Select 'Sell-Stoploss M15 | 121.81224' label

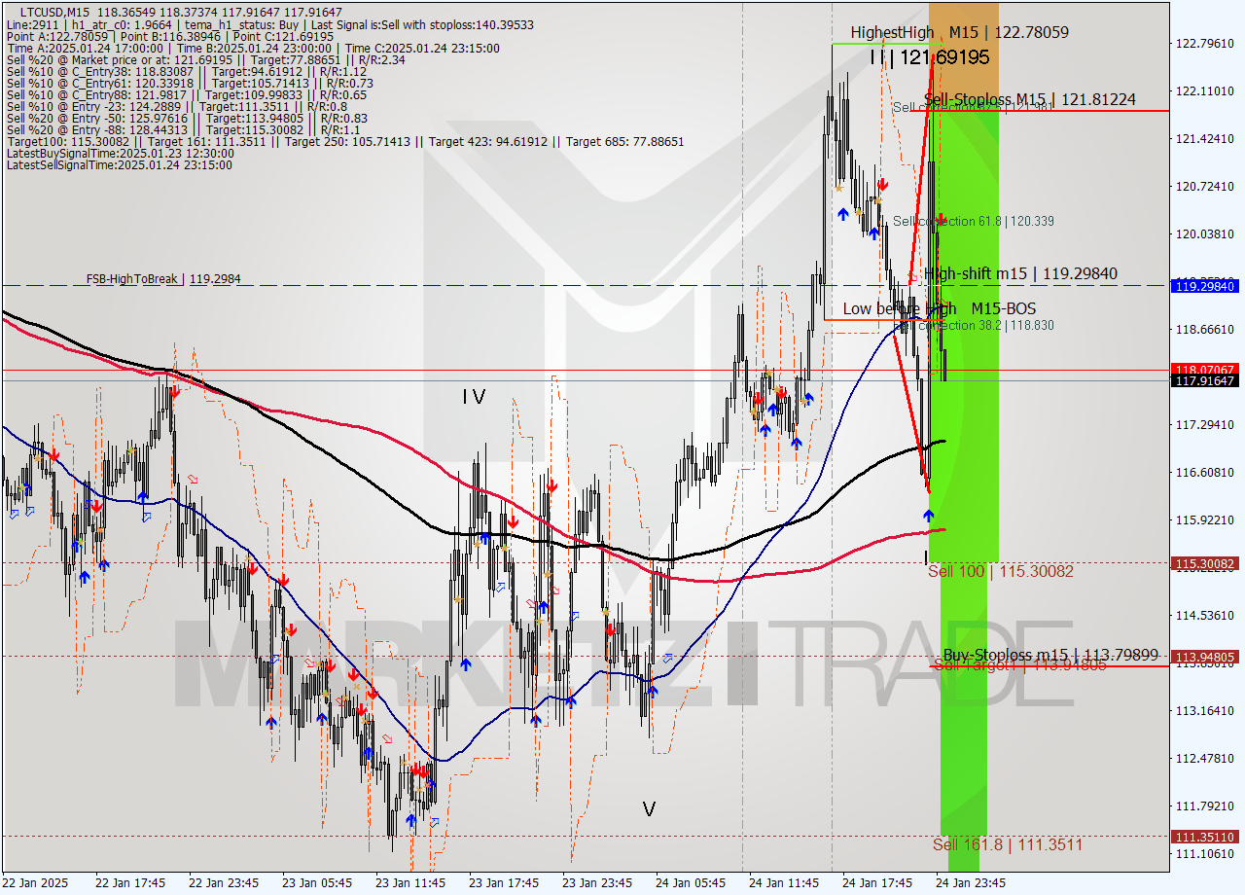pyautogui.click(x=1029, y=99)
